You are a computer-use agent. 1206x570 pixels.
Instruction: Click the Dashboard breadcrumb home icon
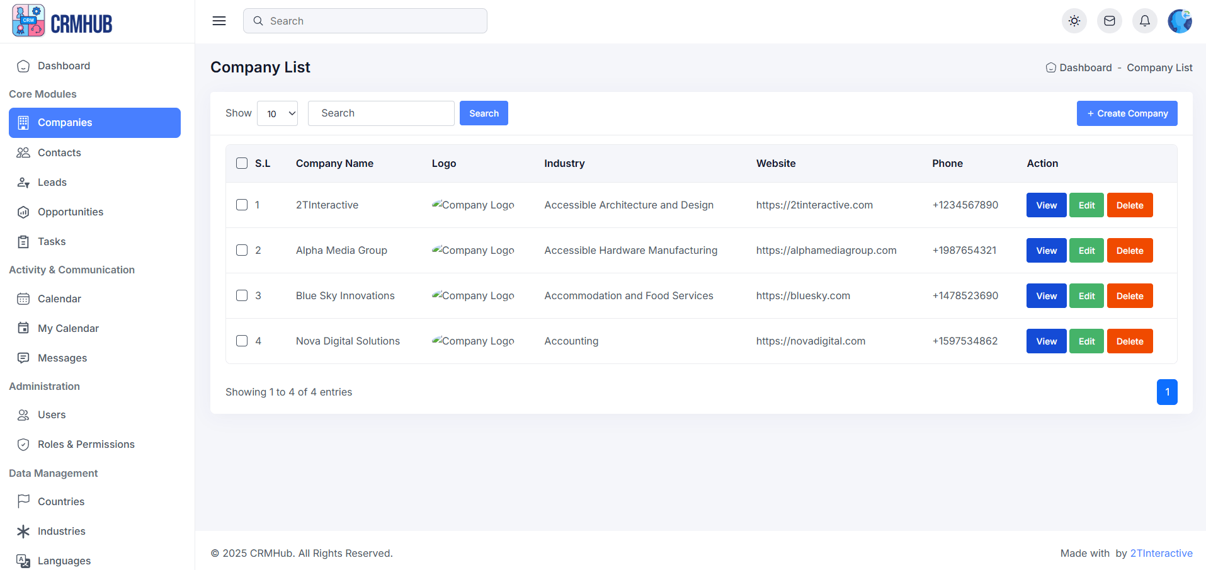(x=1050, y=67)
